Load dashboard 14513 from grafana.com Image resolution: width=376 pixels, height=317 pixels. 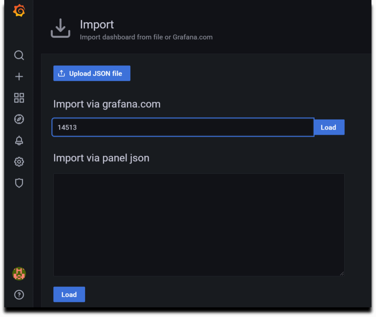pyautogui.click(x=329, y=127)
